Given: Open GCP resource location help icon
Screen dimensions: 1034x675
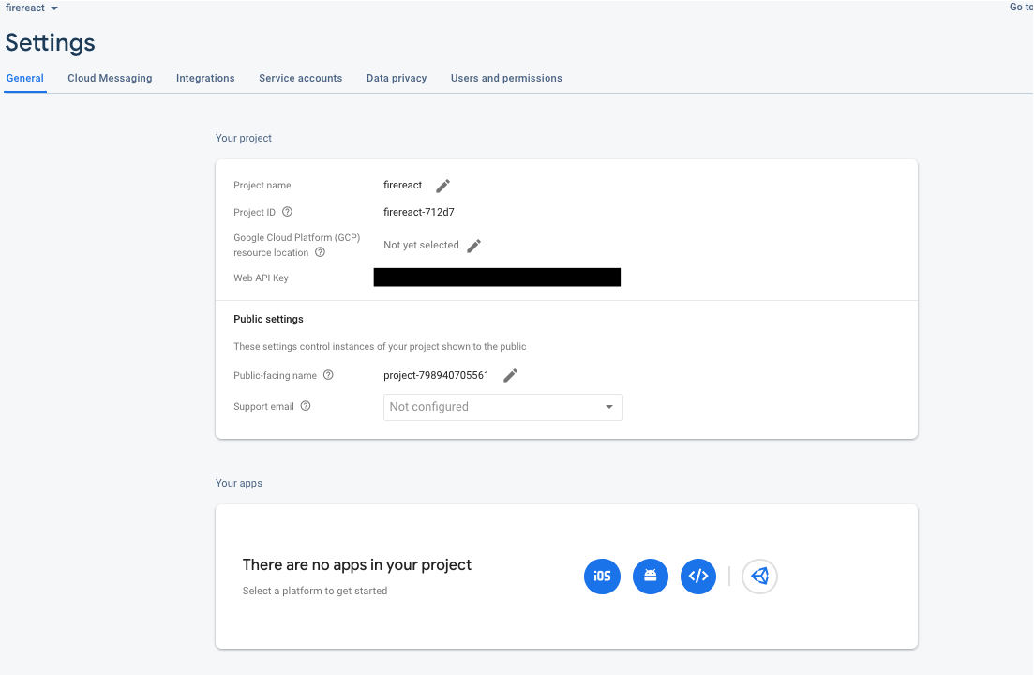Looking at the screenshot, I should coord(320,252).
